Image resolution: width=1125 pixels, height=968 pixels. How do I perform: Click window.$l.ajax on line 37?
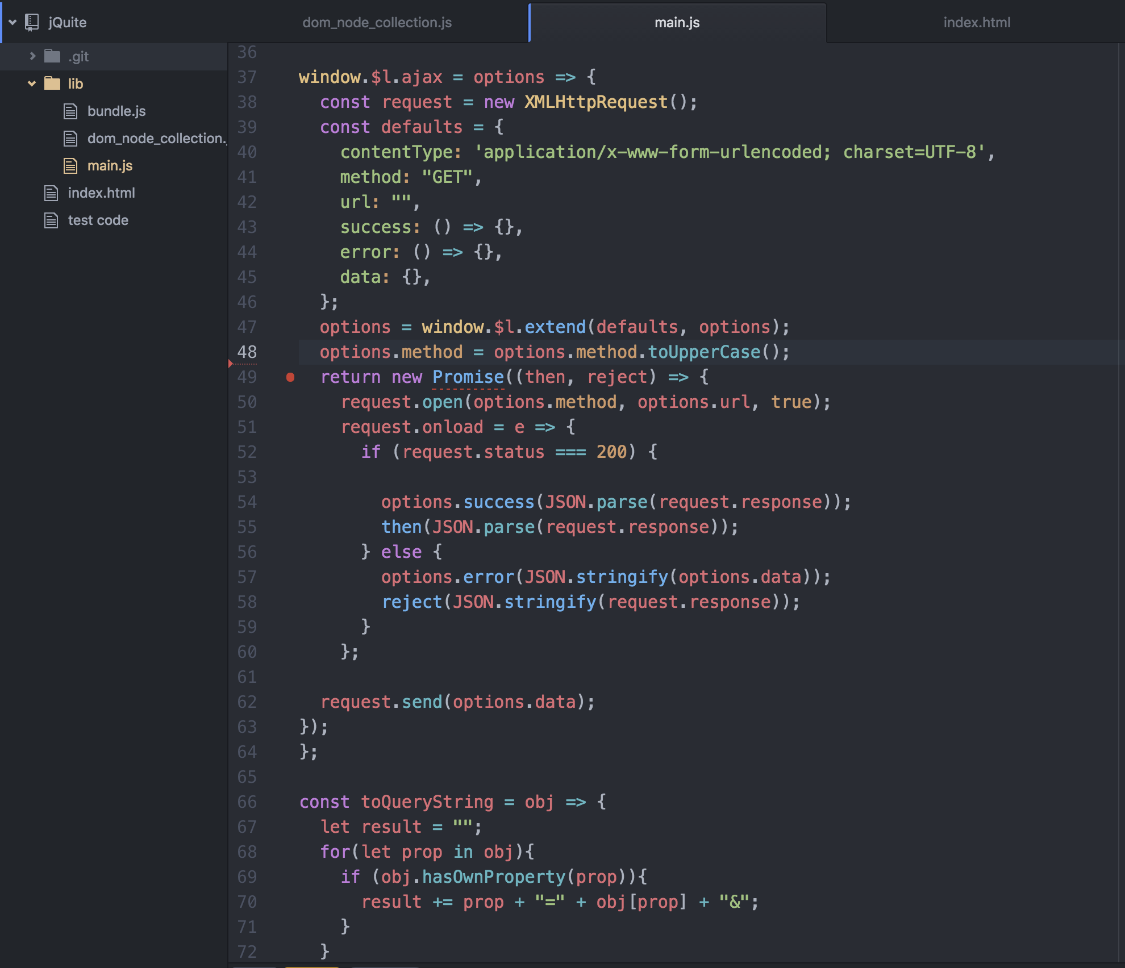[x=370, y=77]
